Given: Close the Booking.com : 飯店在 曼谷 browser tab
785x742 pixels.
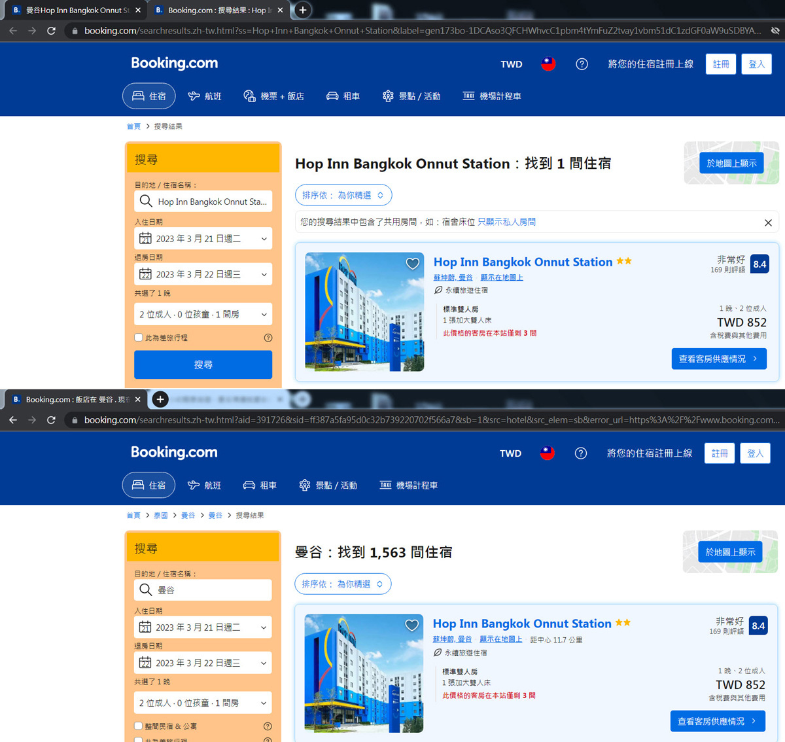Looking at the screenshot, I should (137, 399).
